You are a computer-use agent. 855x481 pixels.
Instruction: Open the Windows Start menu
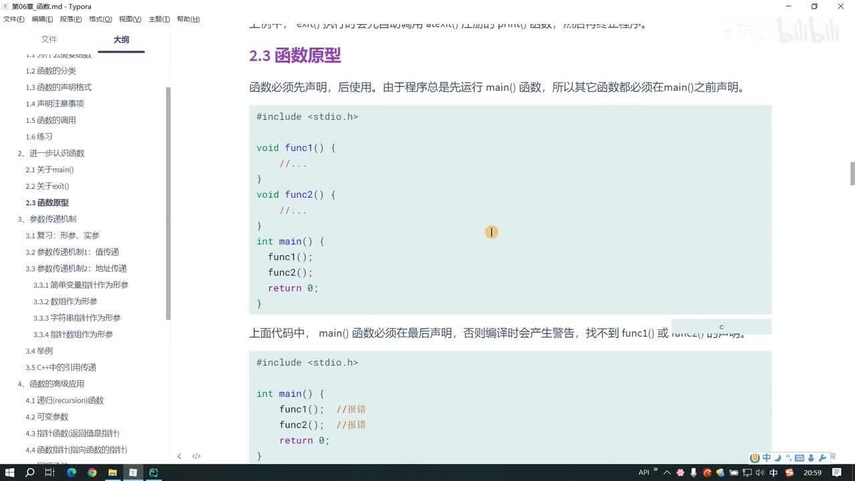click(10, 472)
